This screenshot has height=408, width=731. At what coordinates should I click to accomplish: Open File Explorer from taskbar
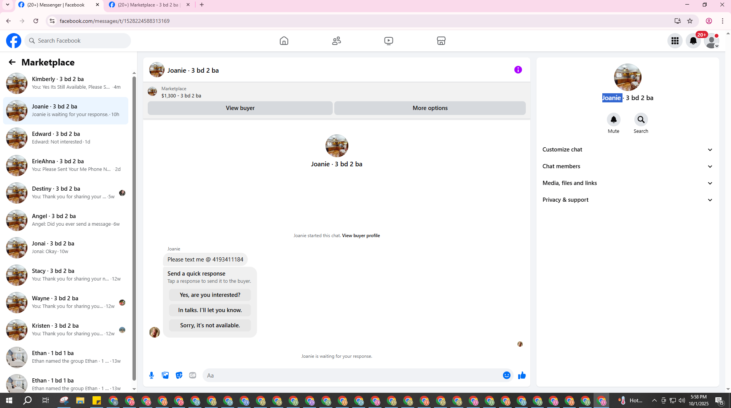pyautogui.click(x=80, y=400)
